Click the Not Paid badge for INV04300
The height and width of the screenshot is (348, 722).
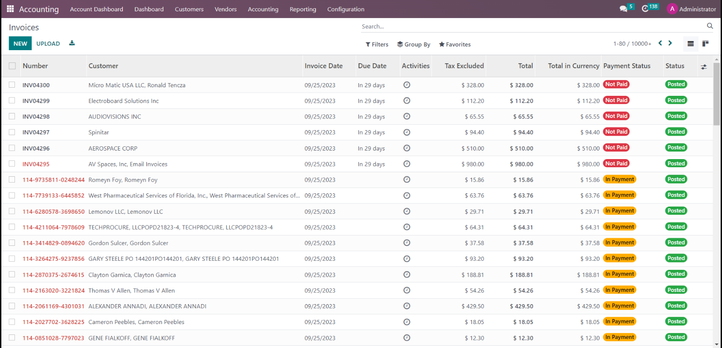616,85
